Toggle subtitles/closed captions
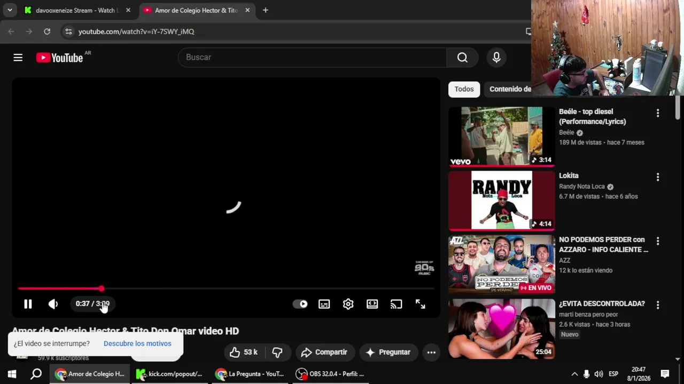This screenshot has width=684, height=384. point(324,304)
